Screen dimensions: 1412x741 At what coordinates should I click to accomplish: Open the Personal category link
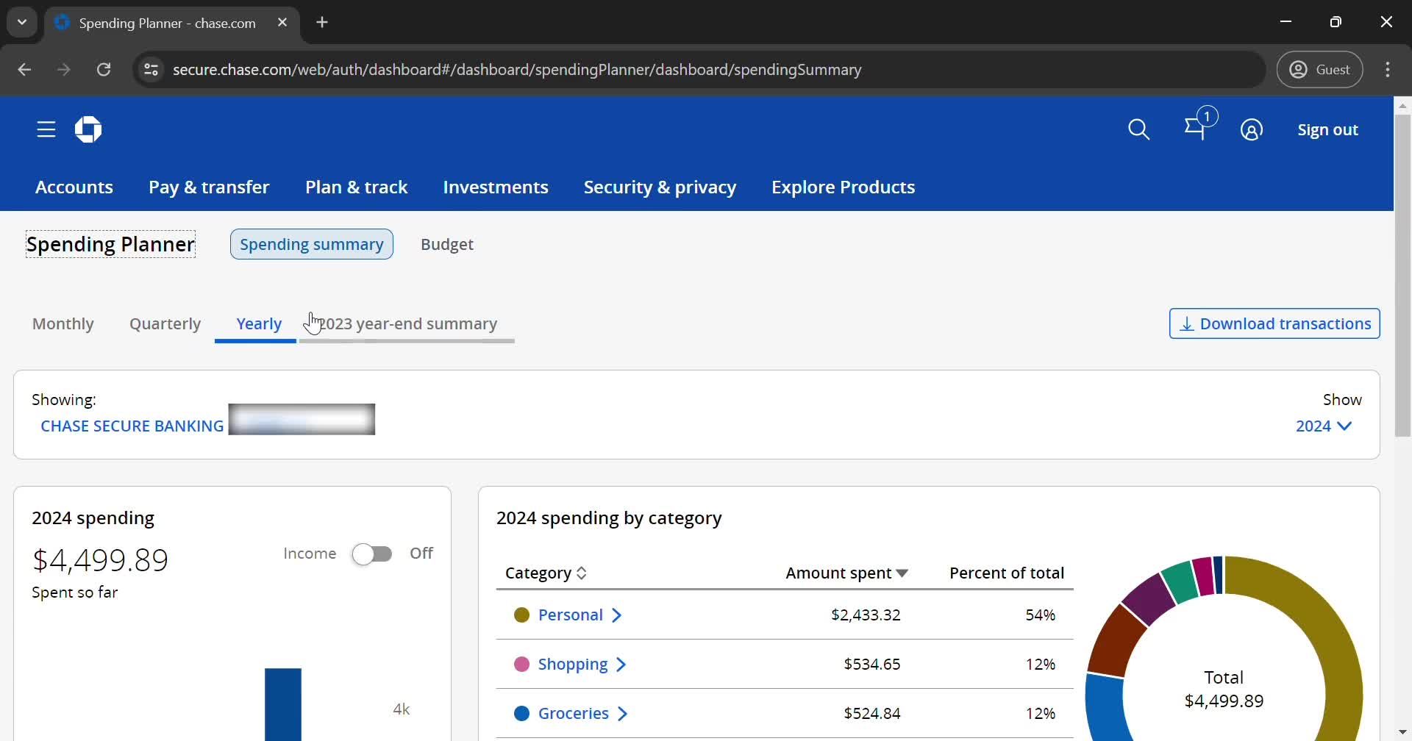point(571,615)
